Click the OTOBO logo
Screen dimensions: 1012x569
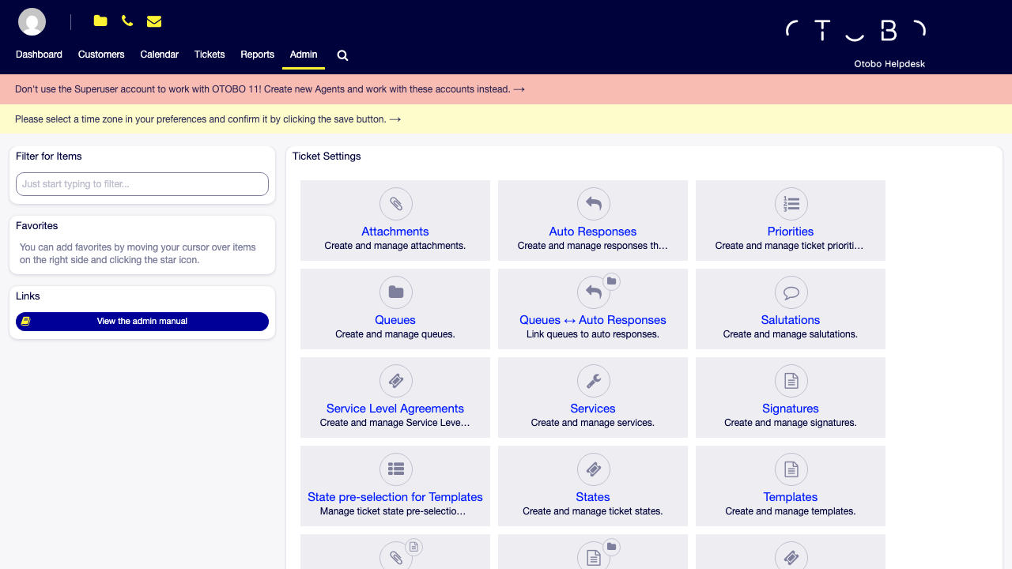[855, 31]
